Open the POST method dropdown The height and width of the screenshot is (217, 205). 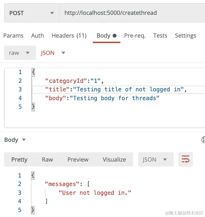(32, 13)
